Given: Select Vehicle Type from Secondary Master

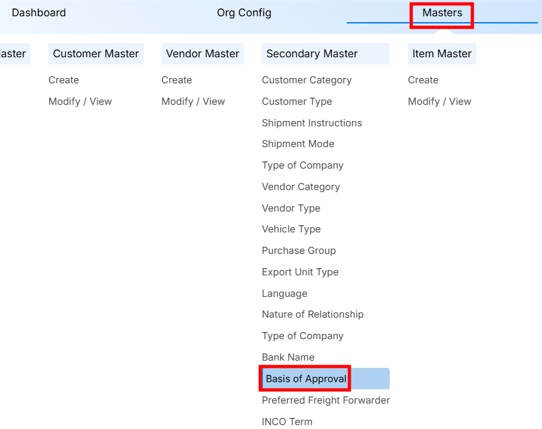Looking at the screenshot, I should click(291, 229).
